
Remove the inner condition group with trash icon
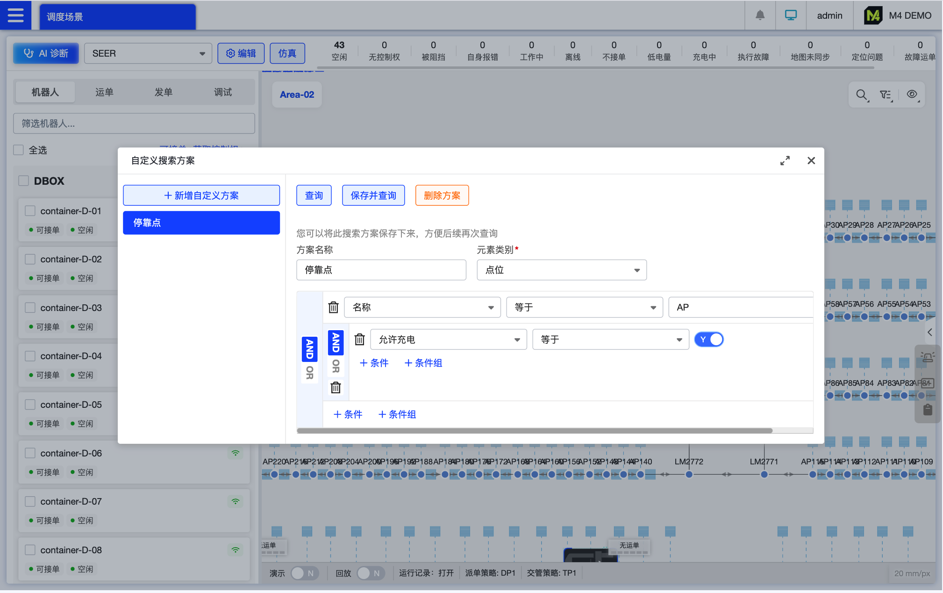click(x=336, y=388)
